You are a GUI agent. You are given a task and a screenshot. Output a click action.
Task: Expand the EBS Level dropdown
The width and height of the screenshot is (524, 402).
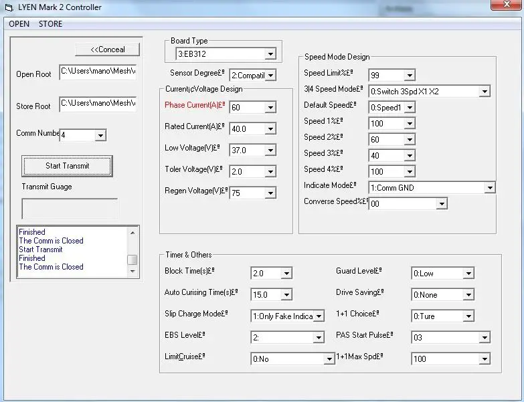319,338
